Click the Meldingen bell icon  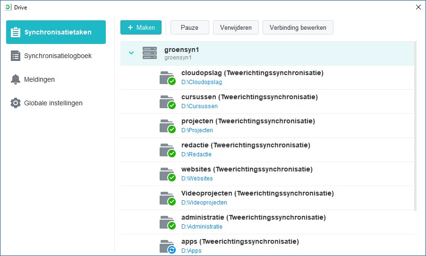click(x=16, y=79)
